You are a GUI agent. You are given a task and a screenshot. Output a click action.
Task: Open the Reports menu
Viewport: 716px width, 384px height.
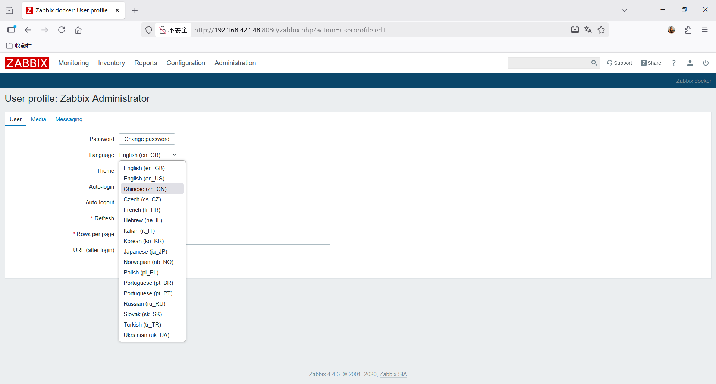tap(145, 63)
